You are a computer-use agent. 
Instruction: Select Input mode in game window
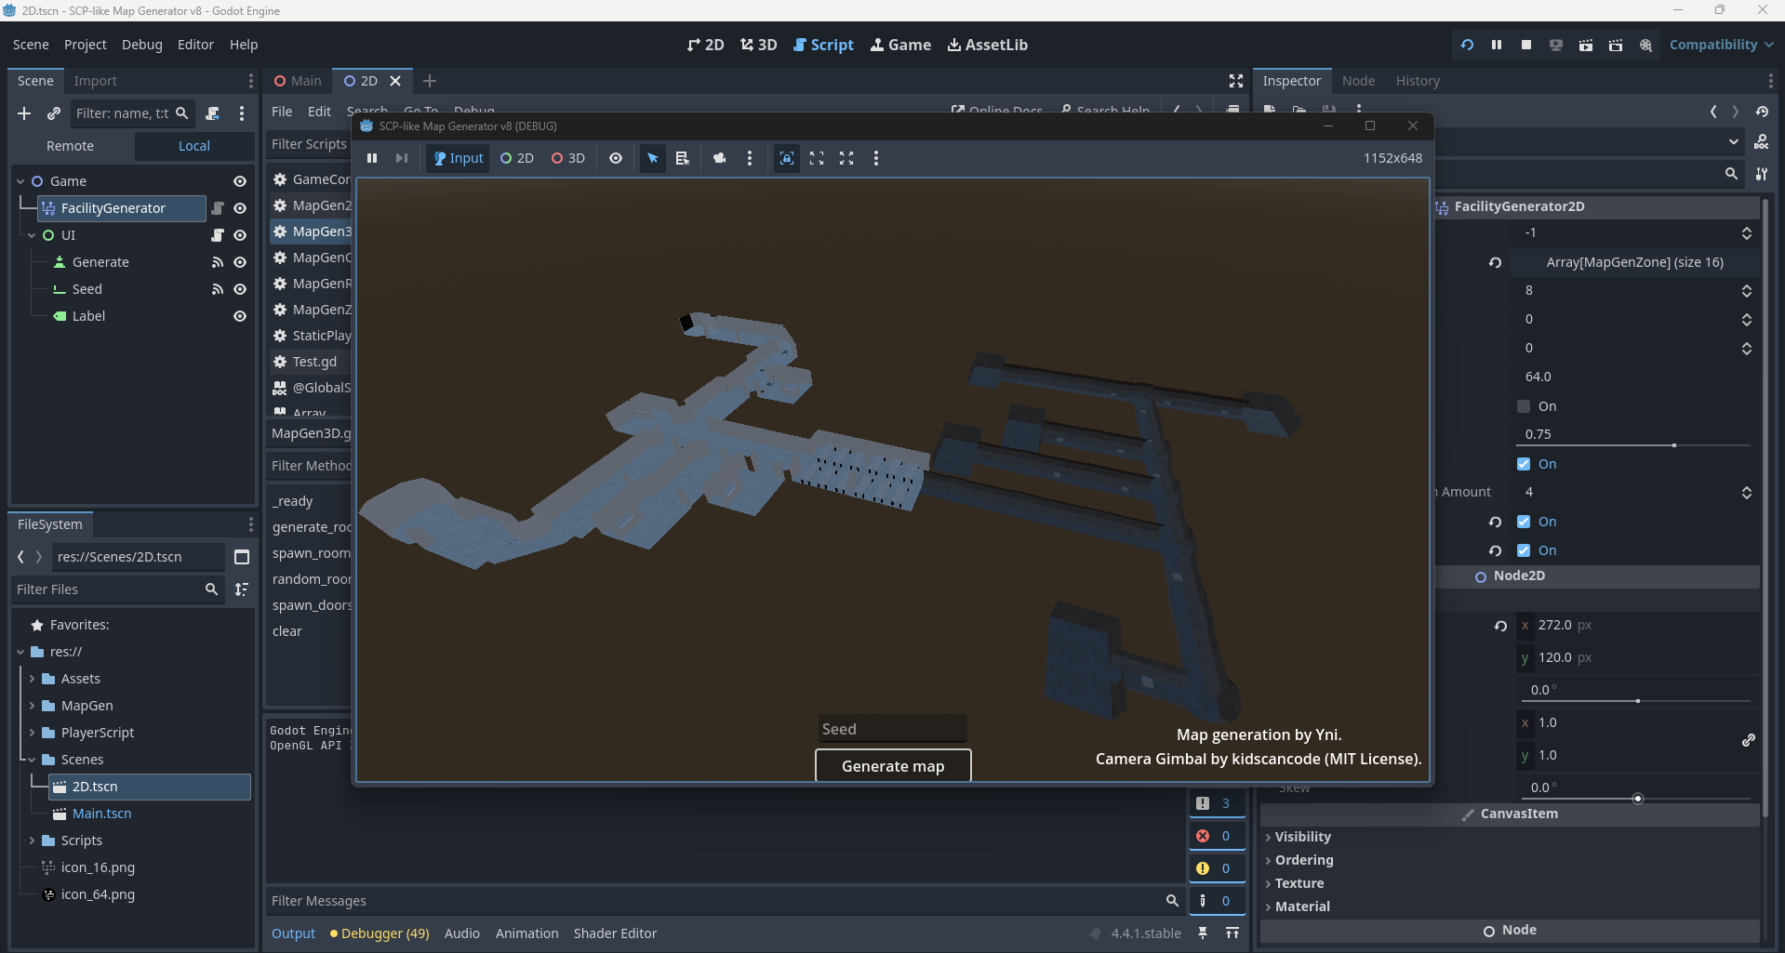coord(459,158)
